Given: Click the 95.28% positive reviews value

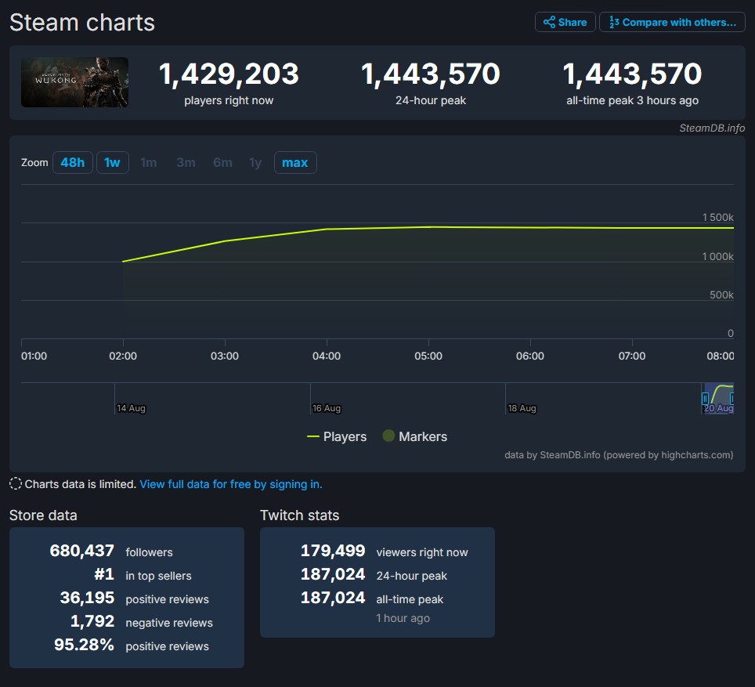Looking at the screenshot, I should (x=84, y=645).
